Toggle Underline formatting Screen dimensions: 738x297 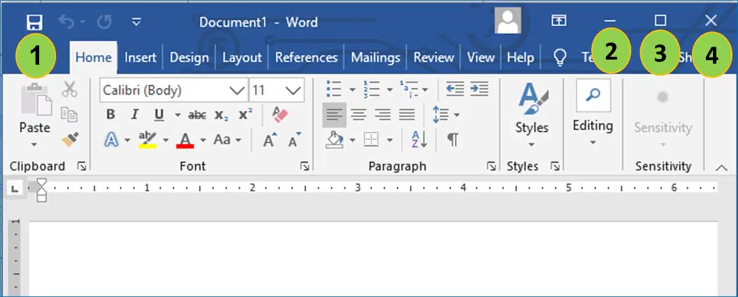(x=159, y=115)
